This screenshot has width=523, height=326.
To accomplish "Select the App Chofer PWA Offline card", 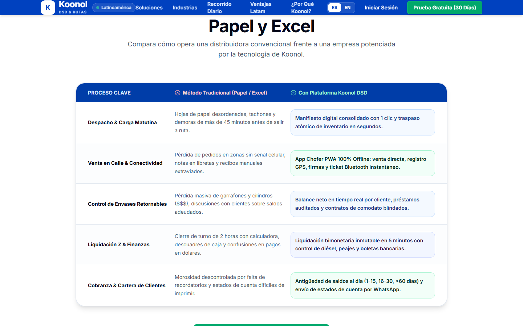I will click(363, 163).
